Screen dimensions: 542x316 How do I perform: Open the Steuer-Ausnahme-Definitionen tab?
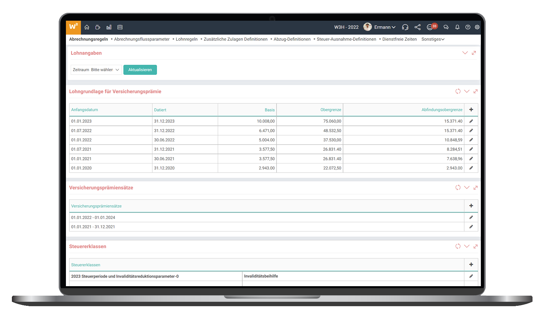346,39
